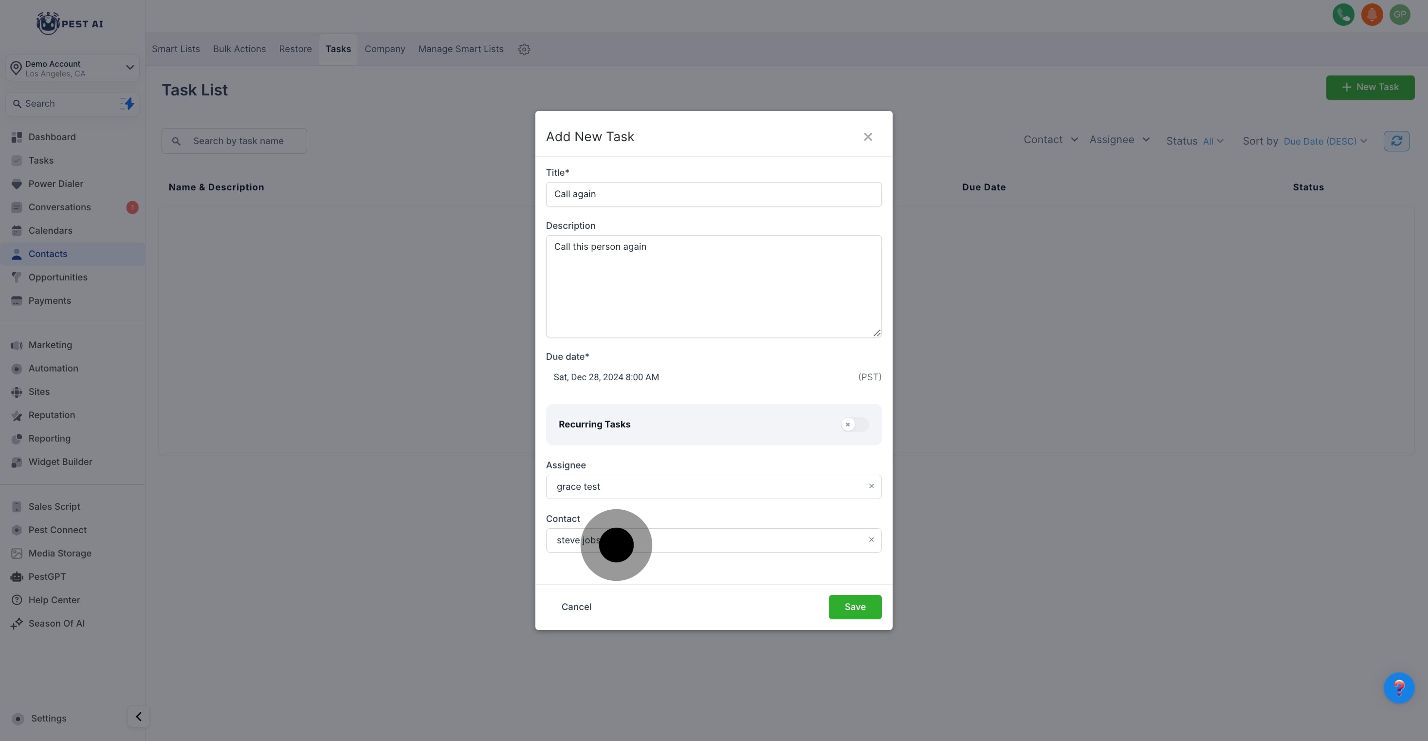Cancel the Add New Task dialog
Image resolution: width=1428 pixels, height=741 pixels.
point(576,607)
